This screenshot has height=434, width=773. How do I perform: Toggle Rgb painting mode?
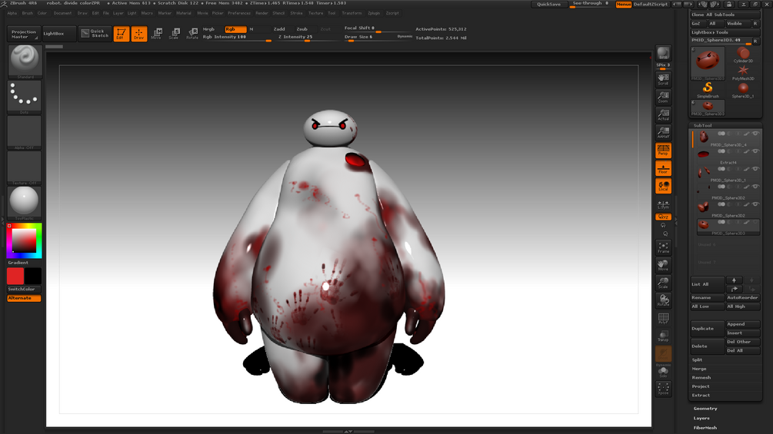click(235, 29)
